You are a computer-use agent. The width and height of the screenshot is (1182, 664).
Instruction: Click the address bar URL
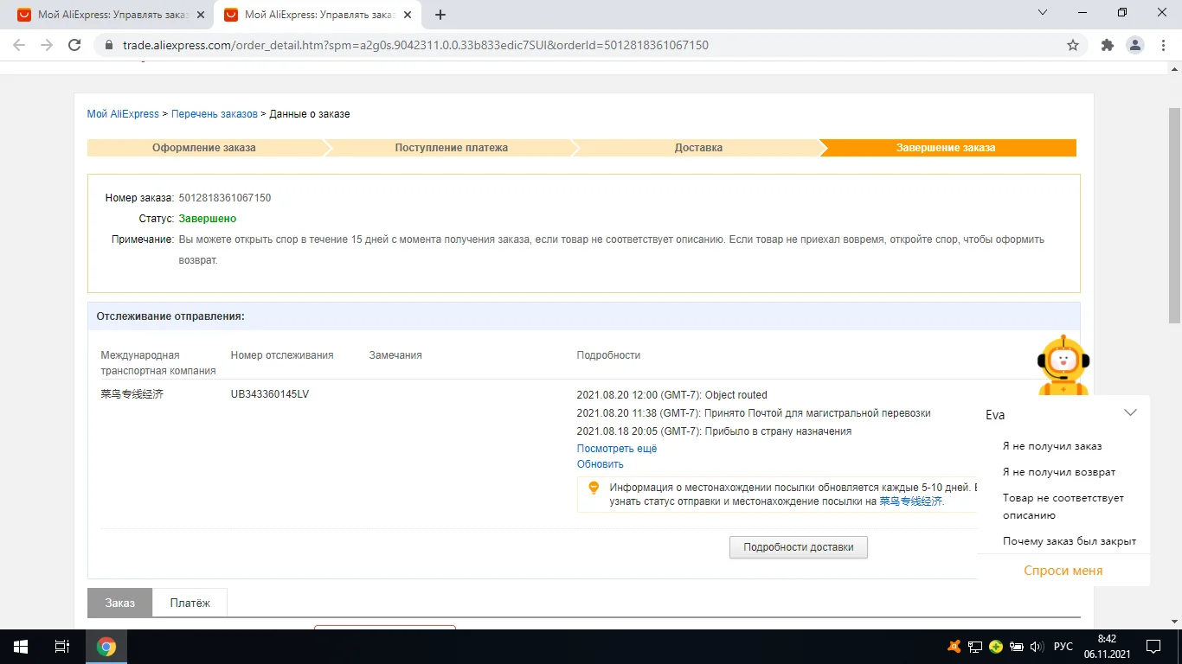click(x=415, y=45)
